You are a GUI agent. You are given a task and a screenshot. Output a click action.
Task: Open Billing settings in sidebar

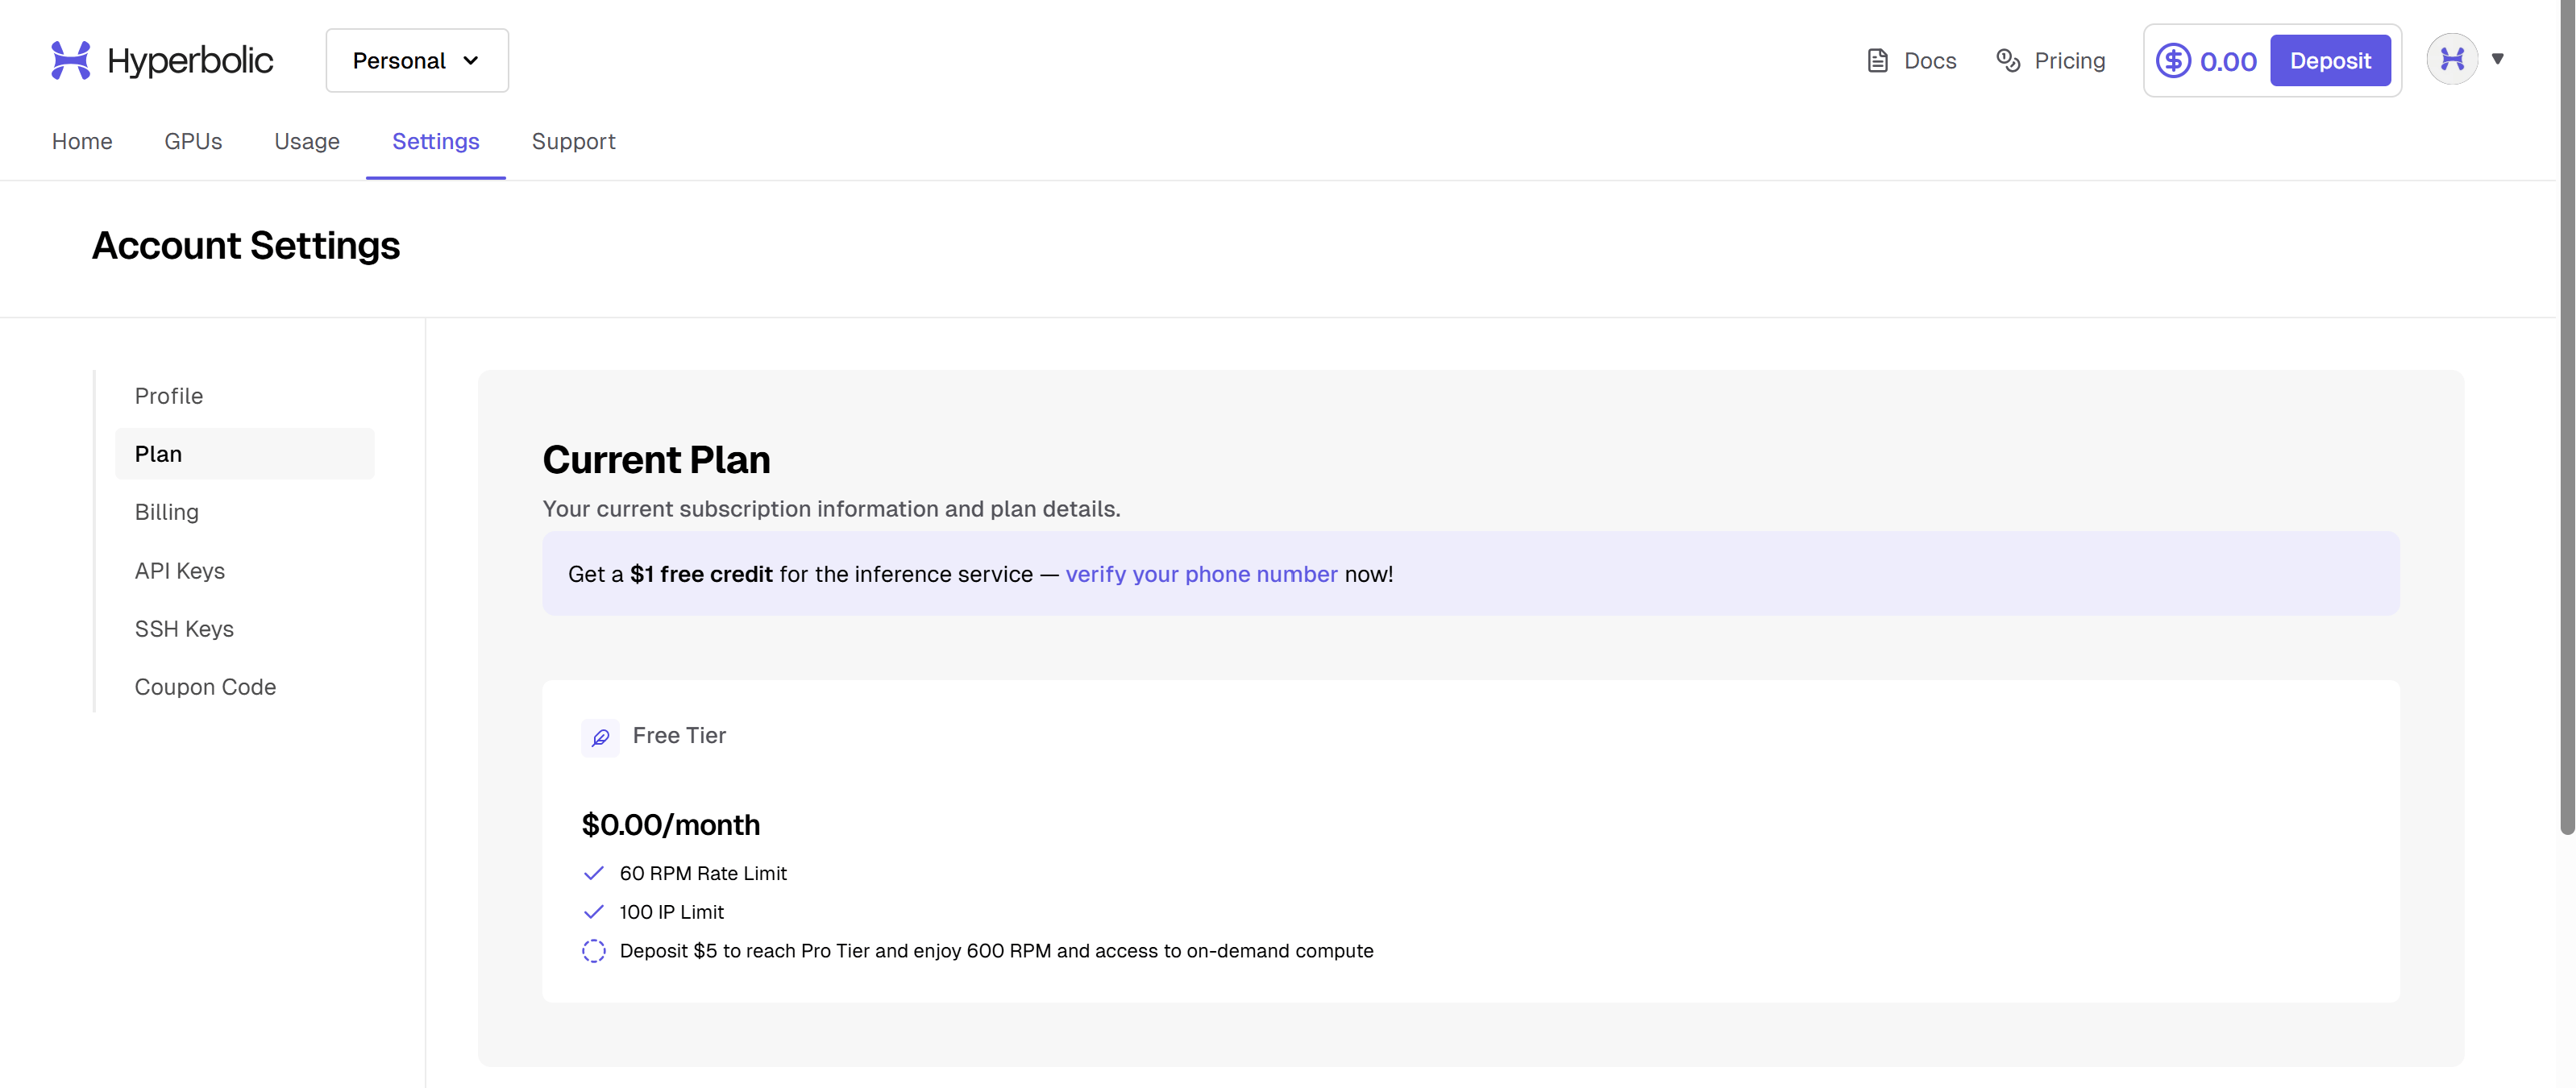245,512
